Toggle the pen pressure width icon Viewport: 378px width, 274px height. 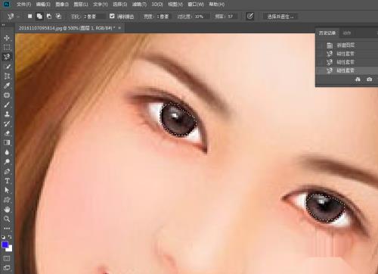point(249,17)
